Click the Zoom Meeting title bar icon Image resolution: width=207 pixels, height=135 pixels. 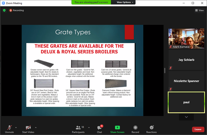[3, 3]
